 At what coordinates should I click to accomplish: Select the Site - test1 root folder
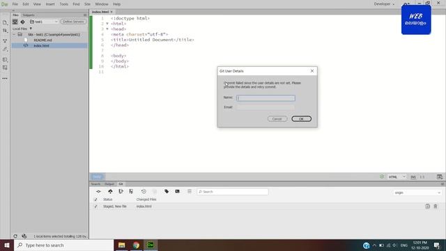54,34
